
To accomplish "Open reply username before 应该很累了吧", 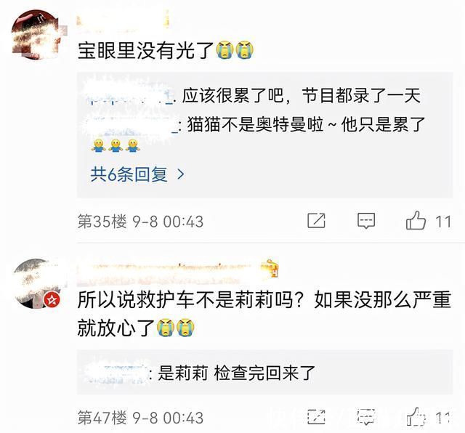I will point(131,97).
